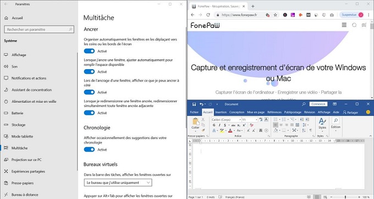The width and height of the screenshot is (374, 199).
Task: Open the FonePaw hamburger menu
Action: 344,25
